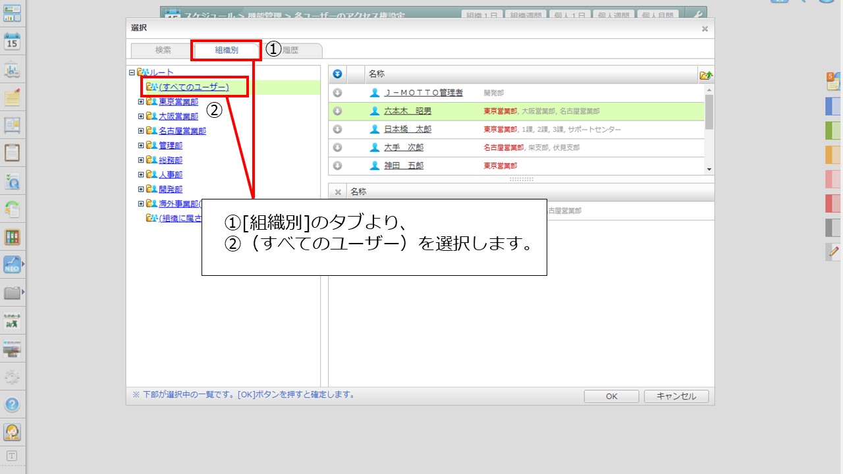This screenshot has width=843, height=474.
Task: Collapse the ルート root node
Action: (132, 73)
